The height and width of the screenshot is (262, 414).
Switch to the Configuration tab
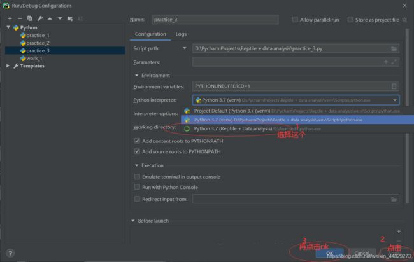pyautogui.click(x=150, y=34)
